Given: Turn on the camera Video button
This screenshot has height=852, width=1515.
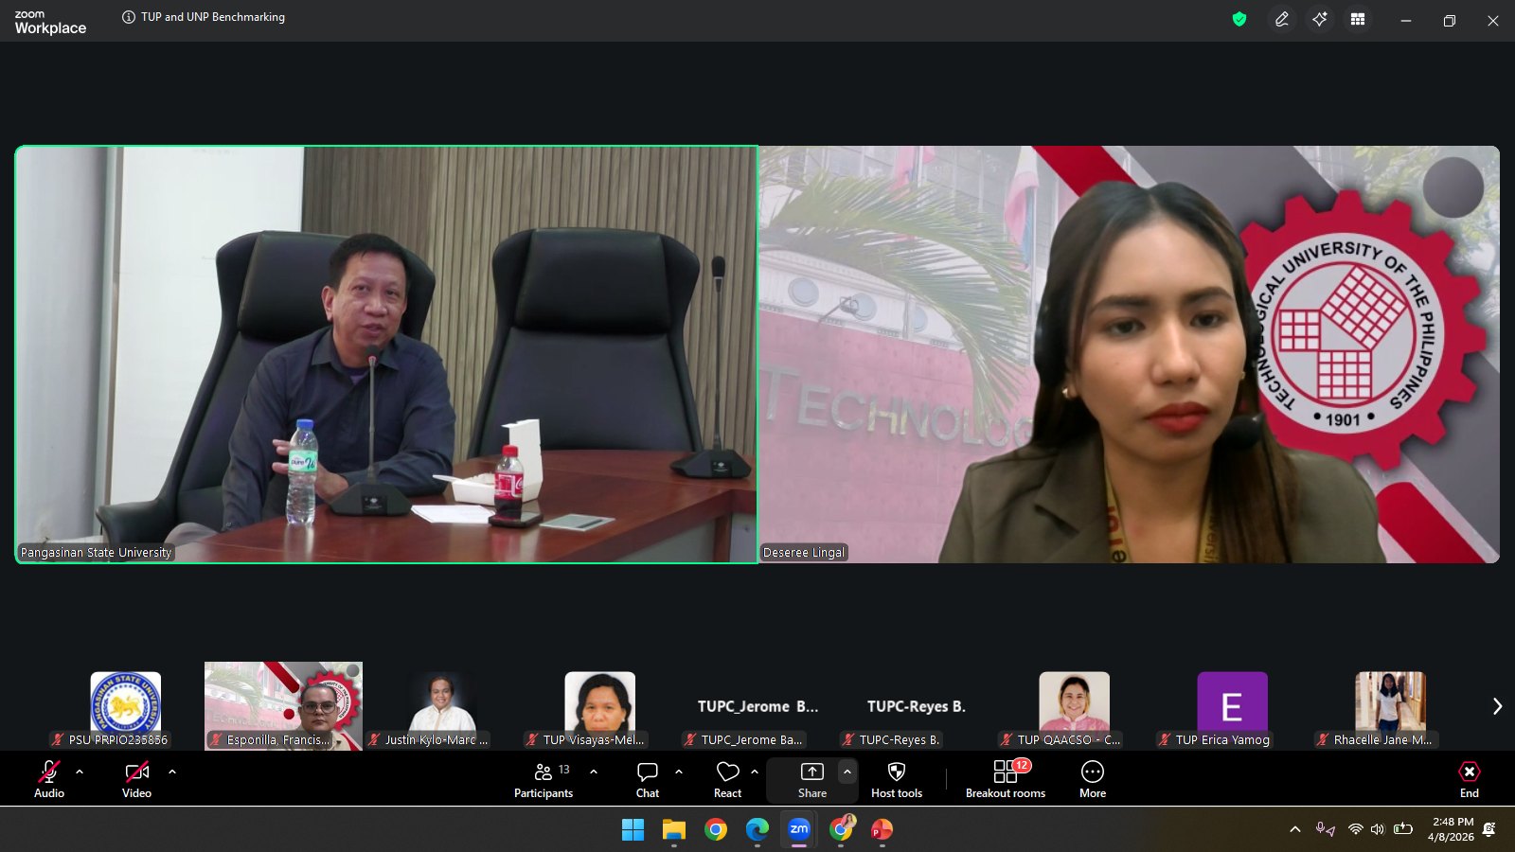Looking at the screenshot, I should click(136, 779).
